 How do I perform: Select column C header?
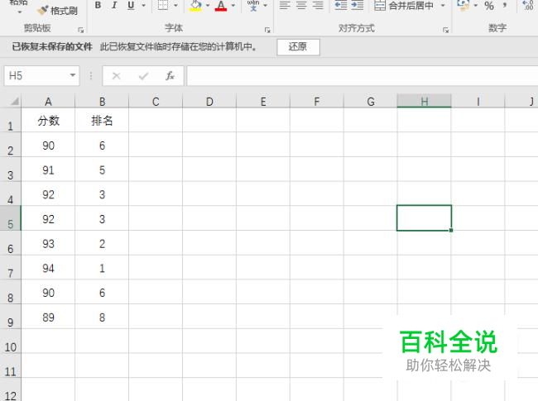coord(156,102)
